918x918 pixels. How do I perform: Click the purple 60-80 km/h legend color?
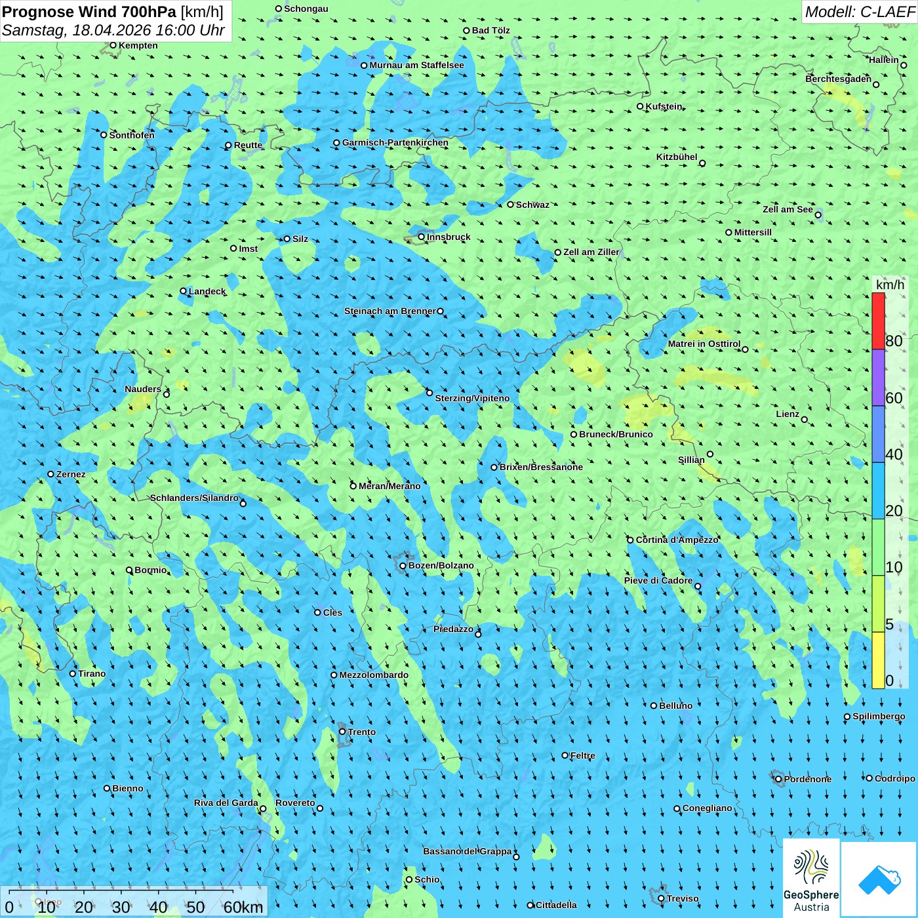[878, 378]
